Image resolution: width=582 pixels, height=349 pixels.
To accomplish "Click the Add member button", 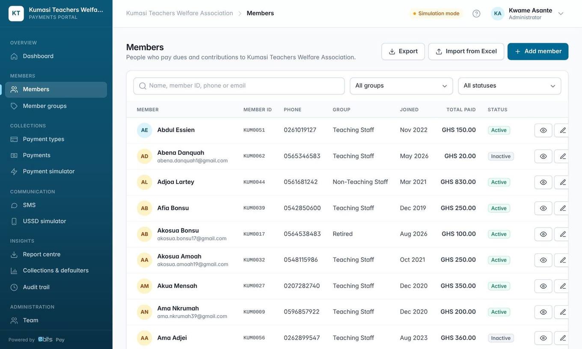I will [x=538, y=51].
